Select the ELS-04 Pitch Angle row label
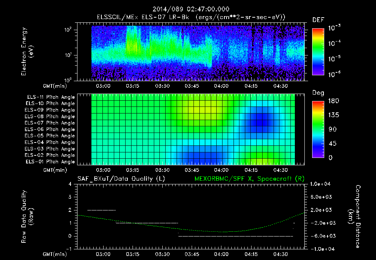376x260 pixels. pos(50,142)
